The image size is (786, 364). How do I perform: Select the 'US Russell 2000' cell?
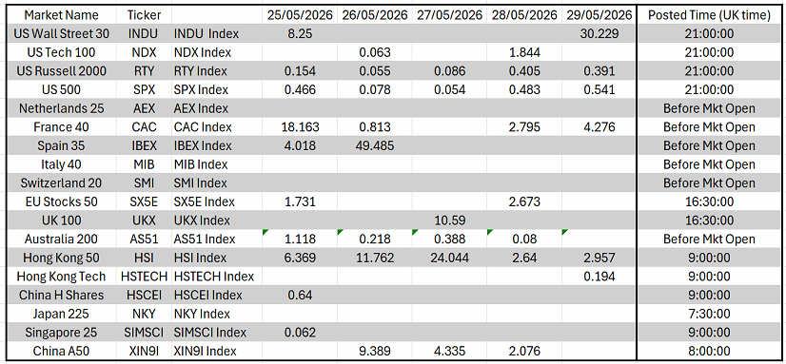coord(62,71)
